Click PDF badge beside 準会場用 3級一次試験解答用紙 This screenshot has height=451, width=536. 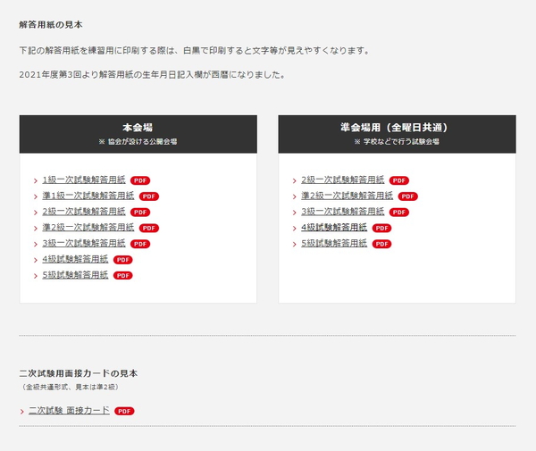[399, 213]
